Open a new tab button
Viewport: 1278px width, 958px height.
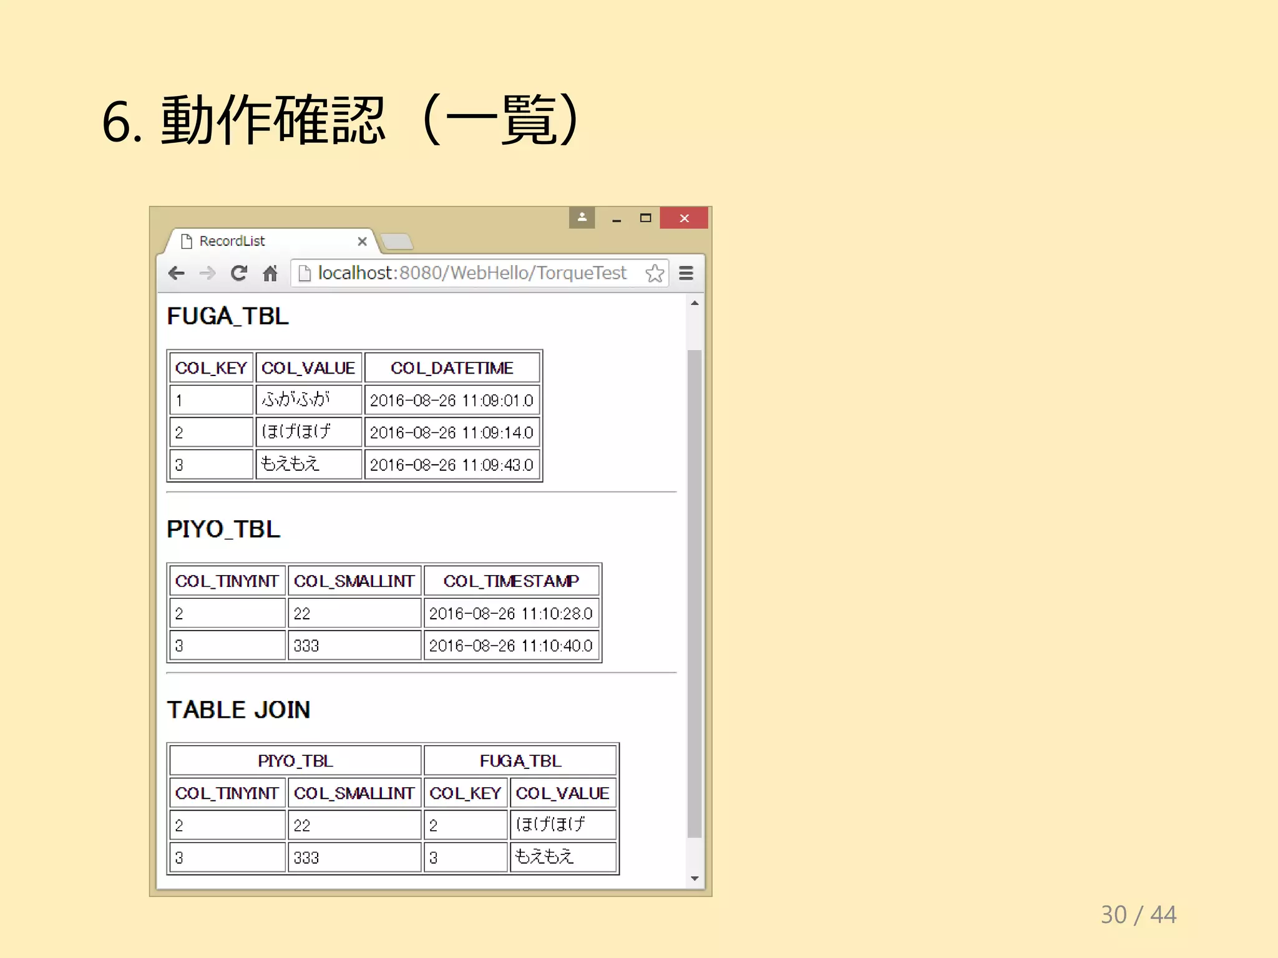point(397,241)
